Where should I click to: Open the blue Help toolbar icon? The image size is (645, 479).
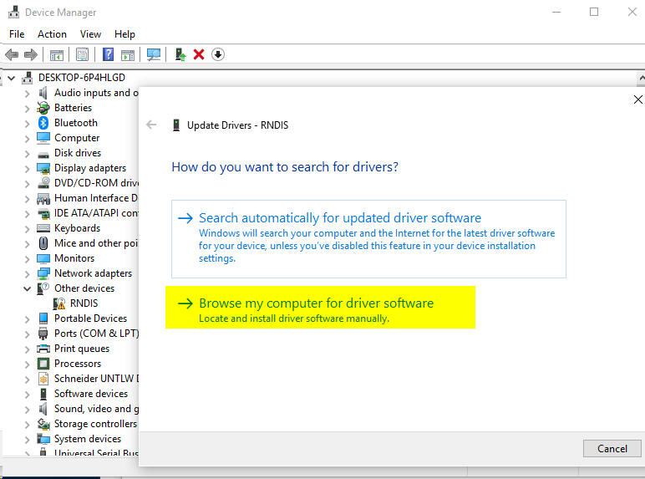click(108, 54)
